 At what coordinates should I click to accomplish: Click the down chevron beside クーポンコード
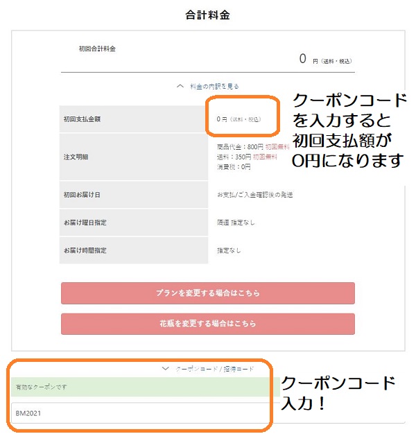click(x=165, y=369)
